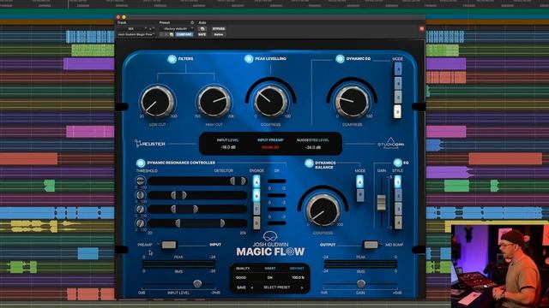Click SELECT PRESET label
549x308 pixels.
pyautogui.click(x=276, y=287)
